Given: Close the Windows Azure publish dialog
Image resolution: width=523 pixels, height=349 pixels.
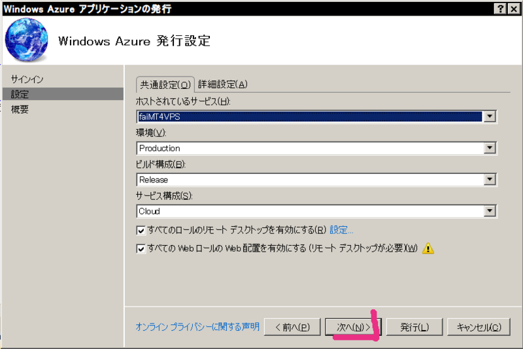Looking at the screenshot, I should (x=514, y=8).
